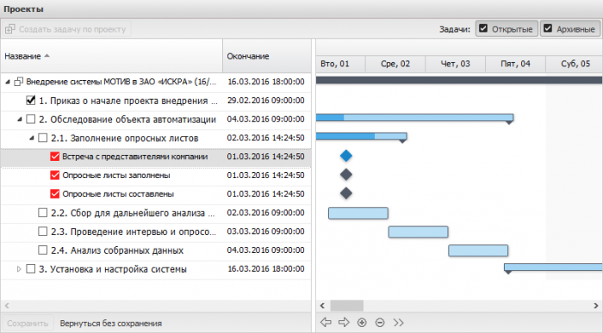Toggle the Архивные tasks checkbox
The width and height of the screenshot is (603, 333).
coord(548,28)
